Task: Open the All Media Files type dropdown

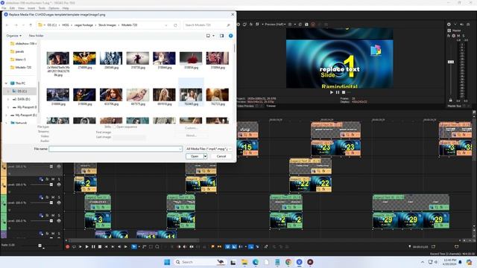Action: tap(209, 149)
